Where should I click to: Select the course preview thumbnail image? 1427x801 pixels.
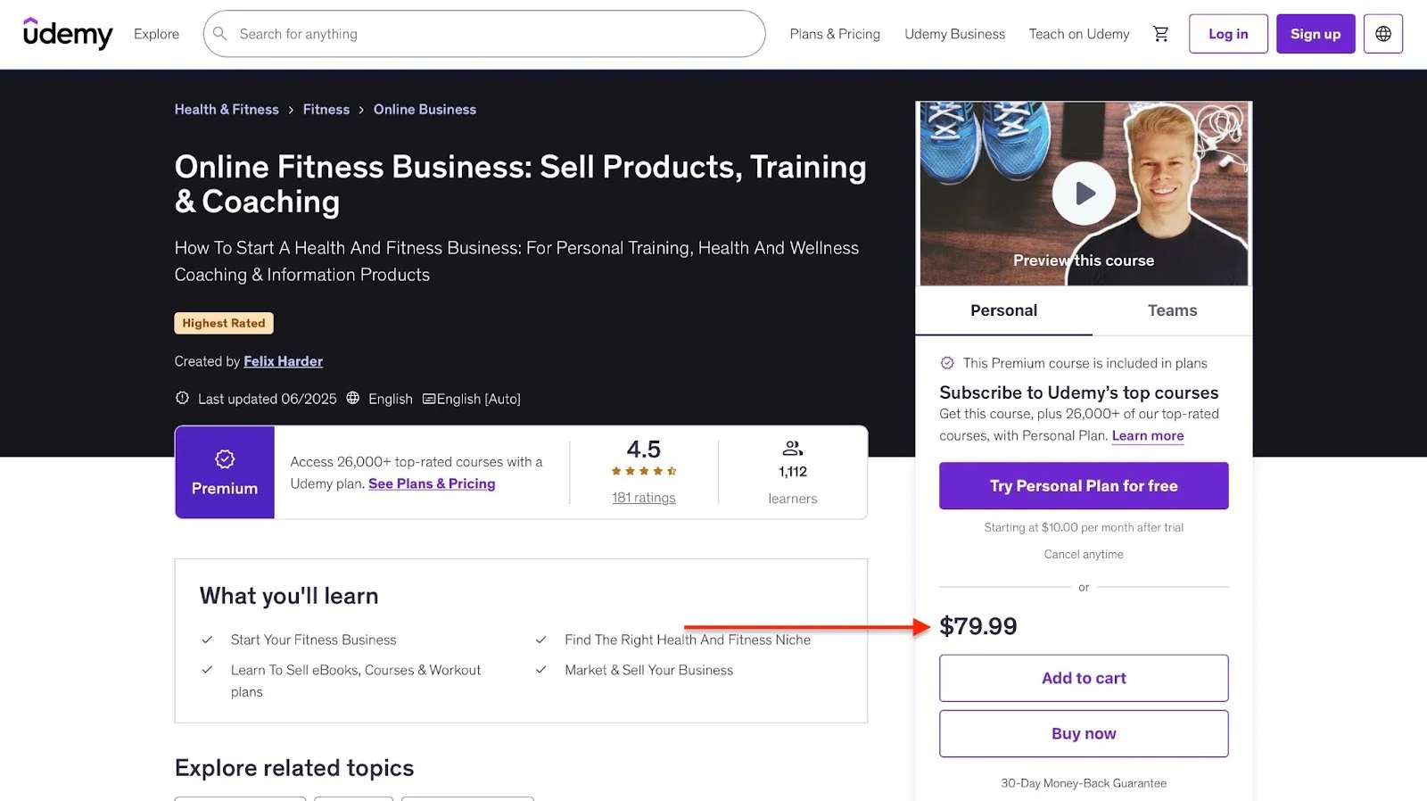(x=1084, y=194)
